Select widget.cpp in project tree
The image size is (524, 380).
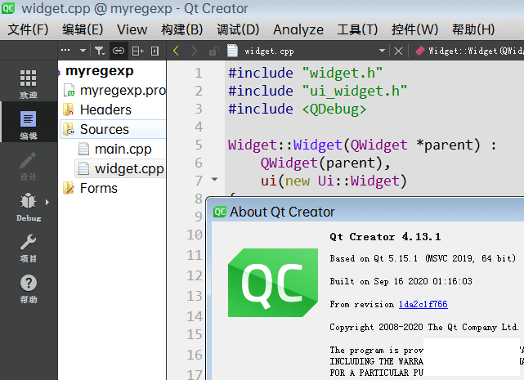129,168
